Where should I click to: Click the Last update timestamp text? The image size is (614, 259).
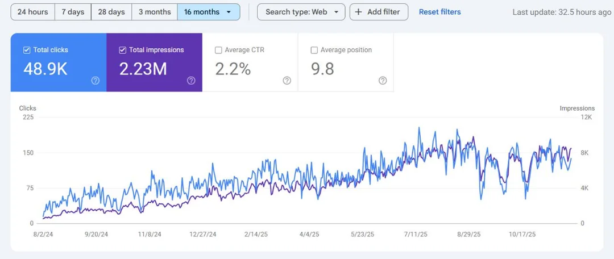pyautogui.click(x=562, y=12)
